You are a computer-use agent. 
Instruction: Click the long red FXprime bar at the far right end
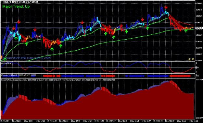(x=180, y=76)
